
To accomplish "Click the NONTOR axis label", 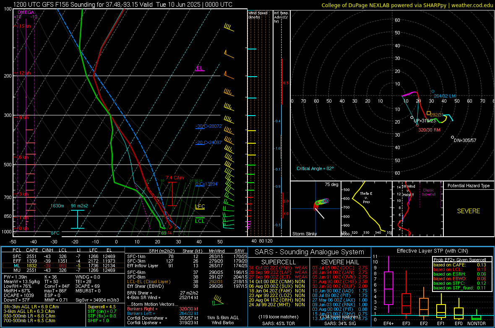I will 477,323.
